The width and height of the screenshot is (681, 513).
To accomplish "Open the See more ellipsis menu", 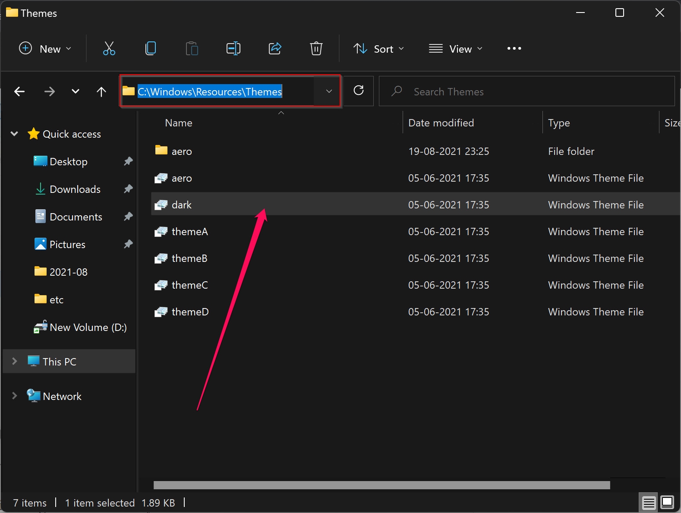I will coord(514,48).
